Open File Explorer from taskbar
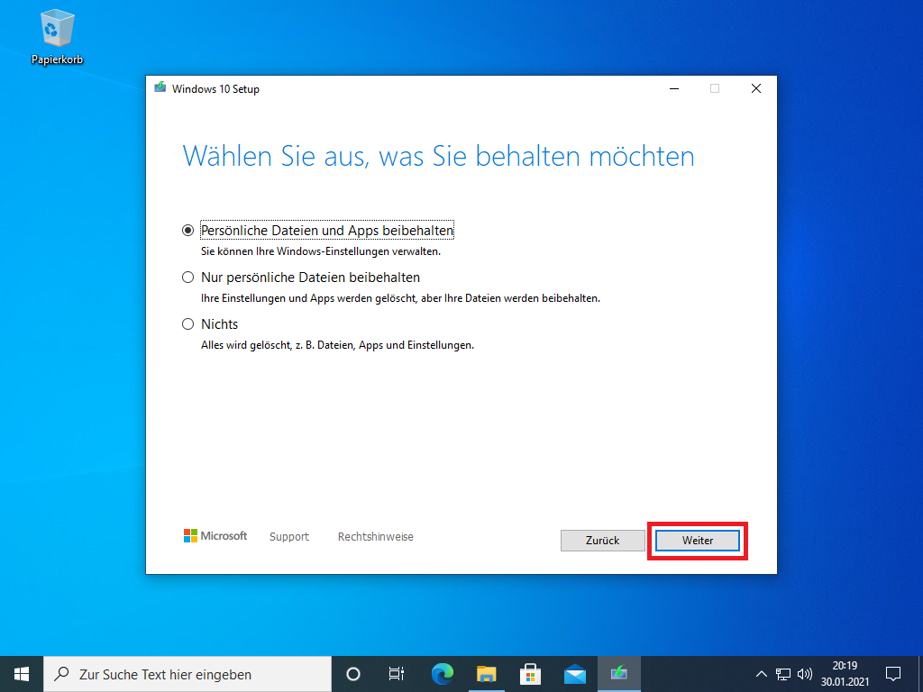The width and height of the screenshot is (923, 692). pyautogui.click(x=486, y=674)
